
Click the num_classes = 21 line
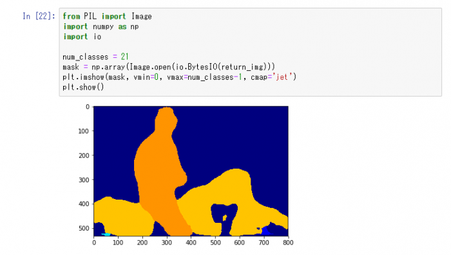tap(95, 57)
